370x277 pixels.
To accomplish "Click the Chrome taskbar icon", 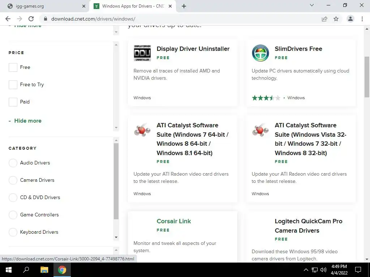I will point(62,270).
